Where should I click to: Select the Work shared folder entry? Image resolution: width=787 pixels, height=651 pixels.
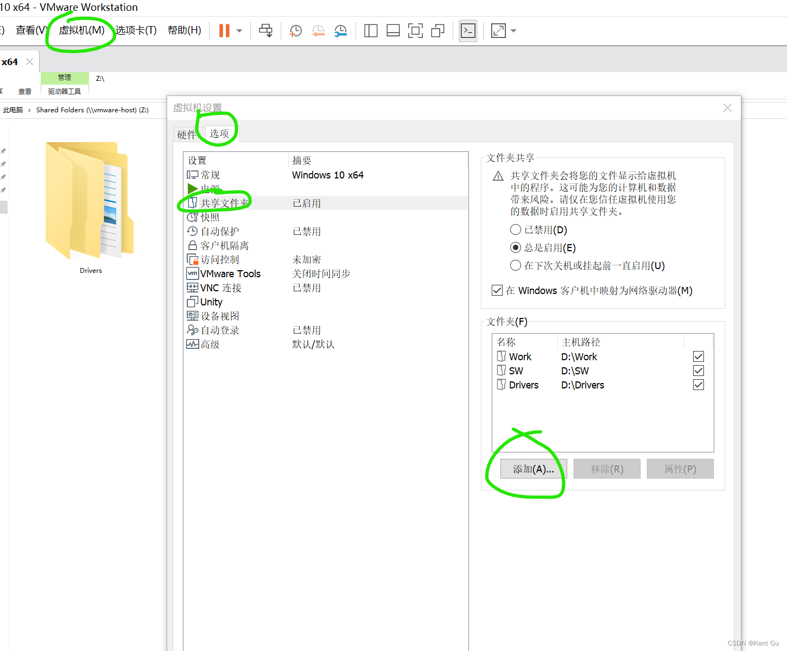[602, 356]
